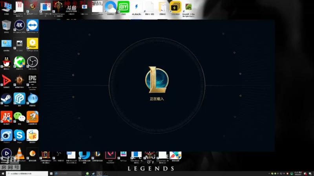This screenshot has height=176, width=314.
Task: Launch Douyu live companion shark icon
Action: [x=33, y=117]
